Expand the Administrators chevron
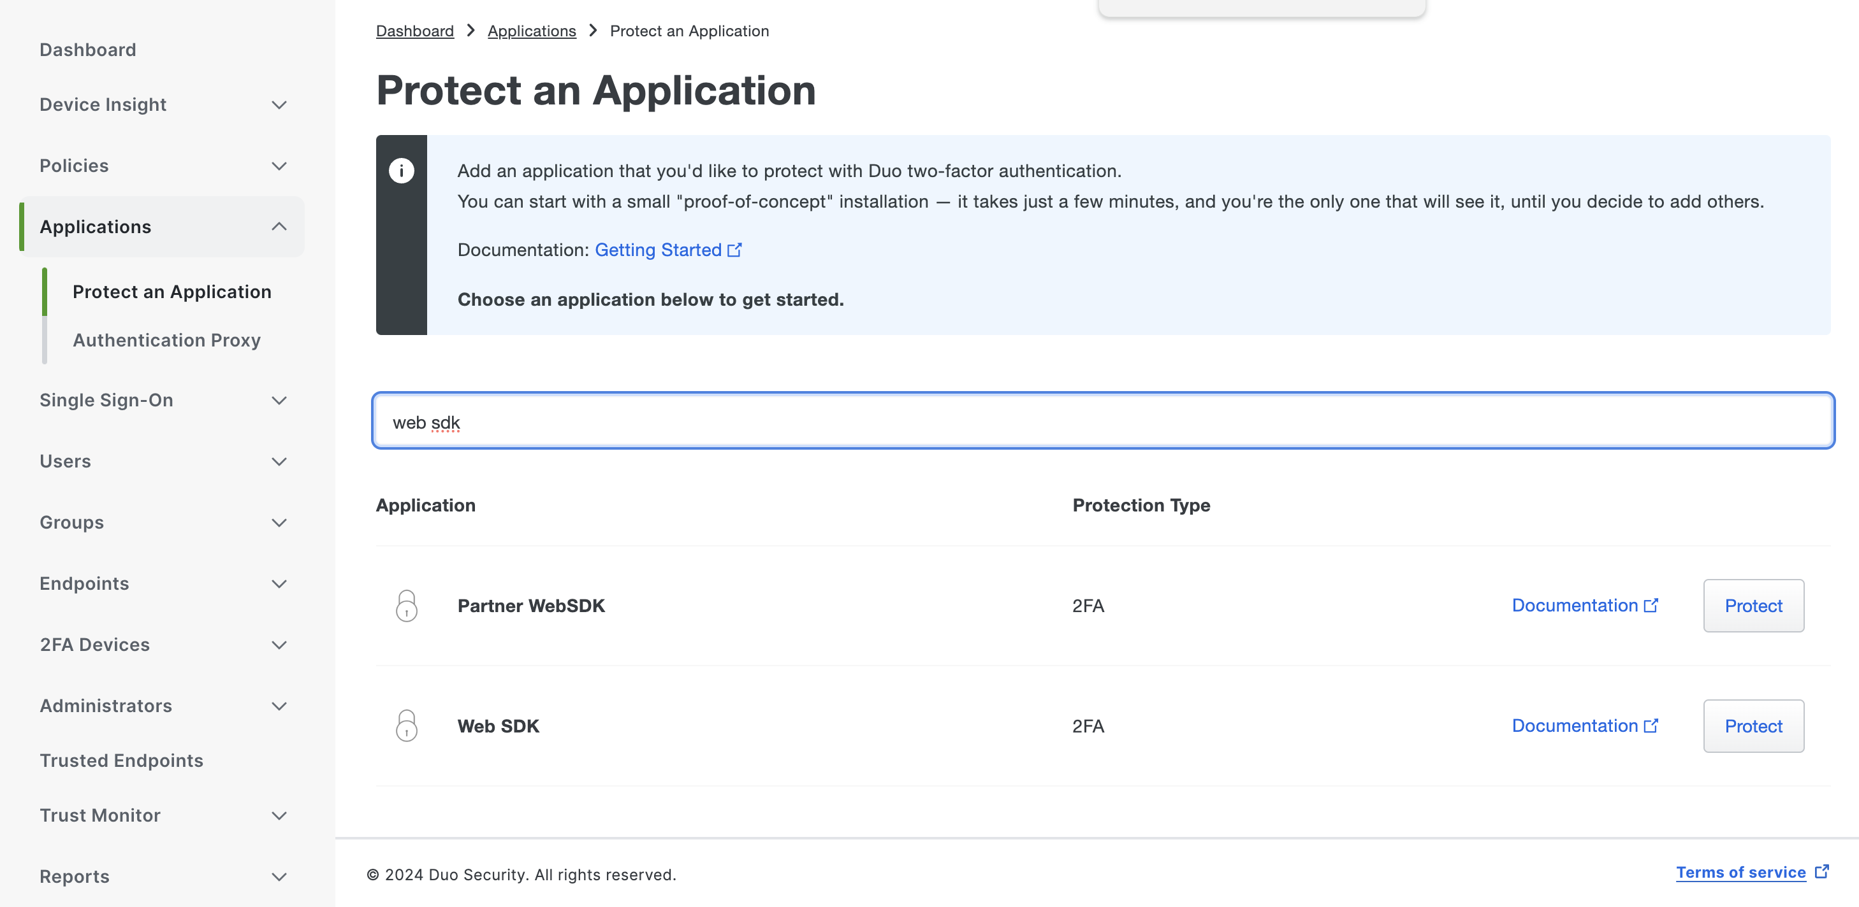 click(x=279, y=706)
